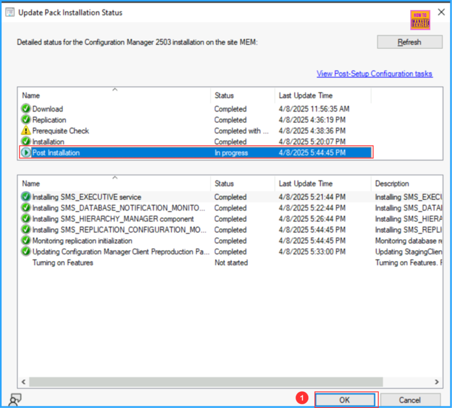Click the 'In progress' status cell

pos(231,152)
